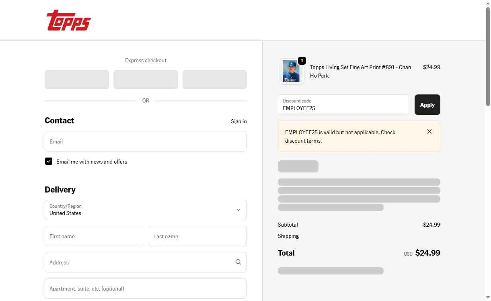
Task: Click the First name field
Action: 94,236
